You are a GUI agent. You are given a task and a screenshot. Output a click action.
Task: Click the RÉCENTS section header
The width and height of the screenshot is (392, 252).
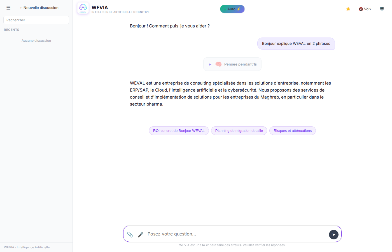(x=11, y=30)
